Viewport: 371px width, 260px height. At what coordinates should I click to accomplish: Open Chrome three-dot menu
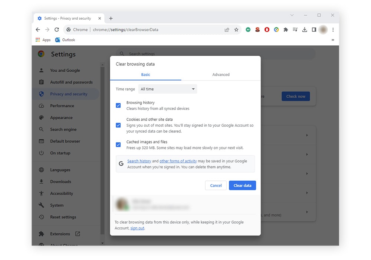(x=333, y=30)
